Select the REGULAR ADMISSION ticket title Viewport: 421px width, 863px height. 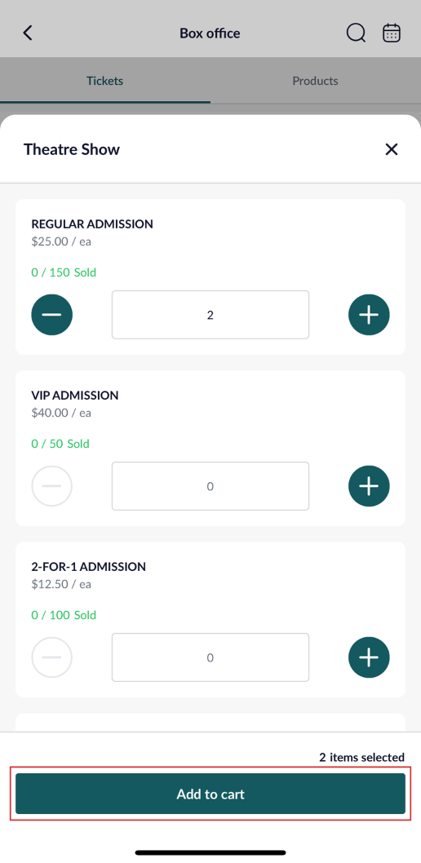[x=92, y=224]
